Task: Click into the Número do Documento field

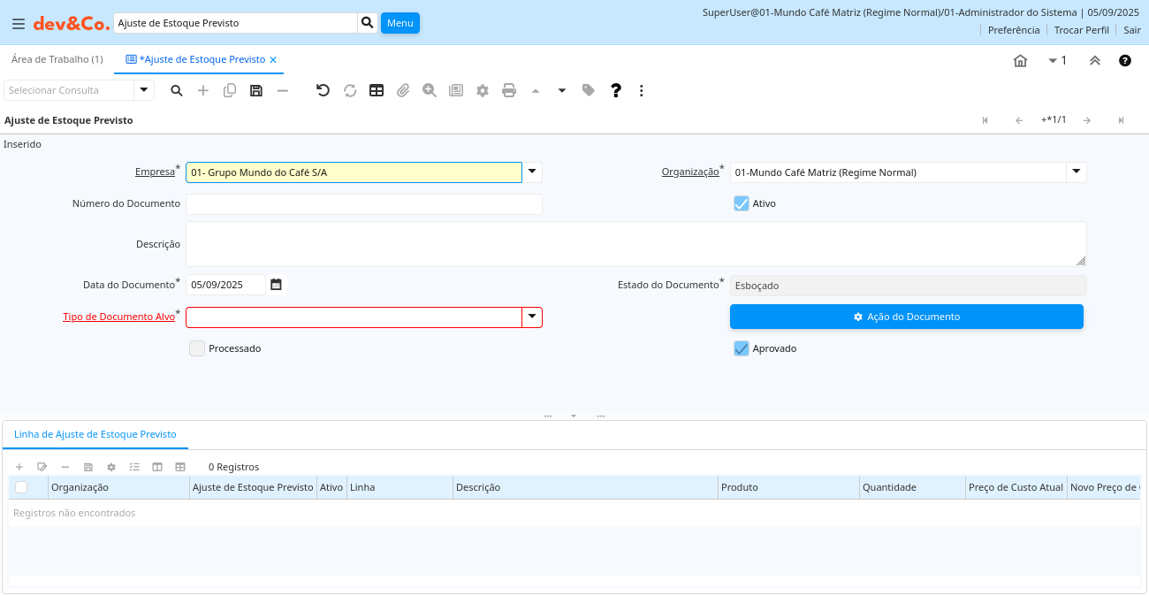Action: (363, 204)
